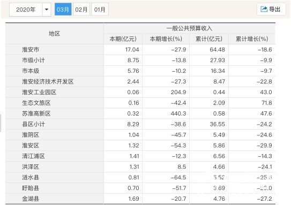Image resolution: width=291 pixels, height=205 pixels.
Task: Click the 64.48 cumulative value
Action: coord(218,50)
